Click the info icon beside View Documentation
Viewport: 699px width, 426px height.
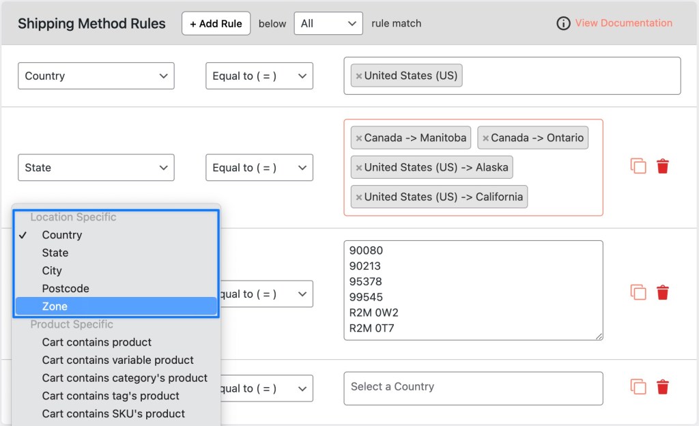563,23
